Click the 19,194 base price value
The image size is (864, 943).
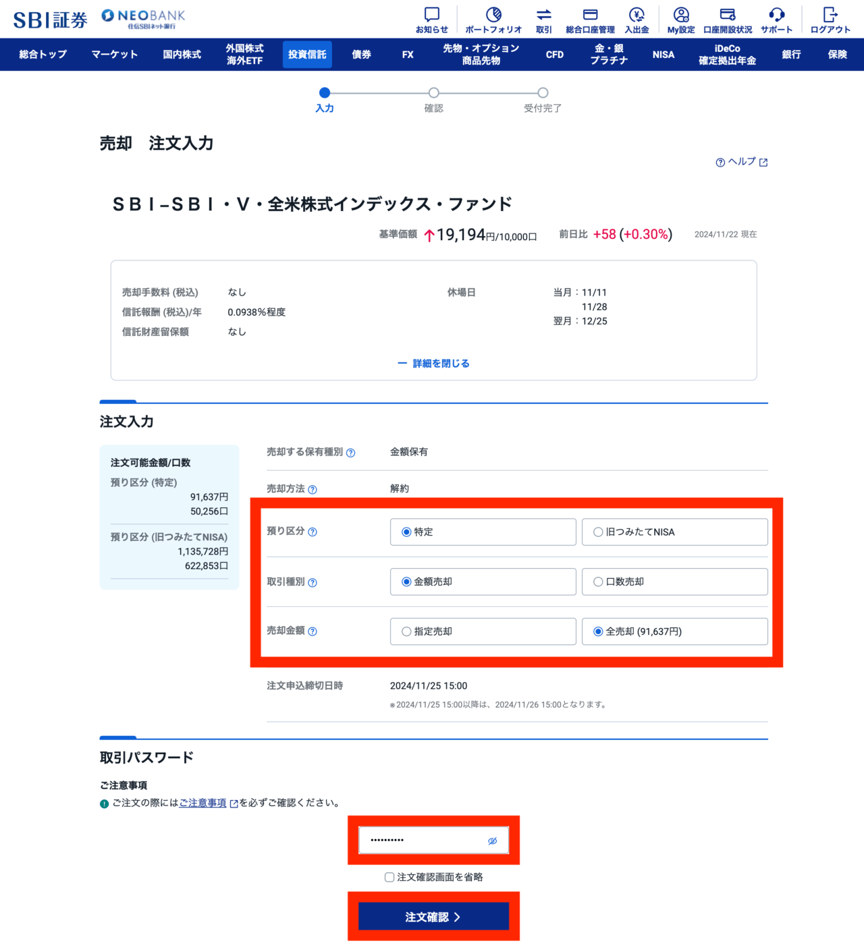pos(461,235)
